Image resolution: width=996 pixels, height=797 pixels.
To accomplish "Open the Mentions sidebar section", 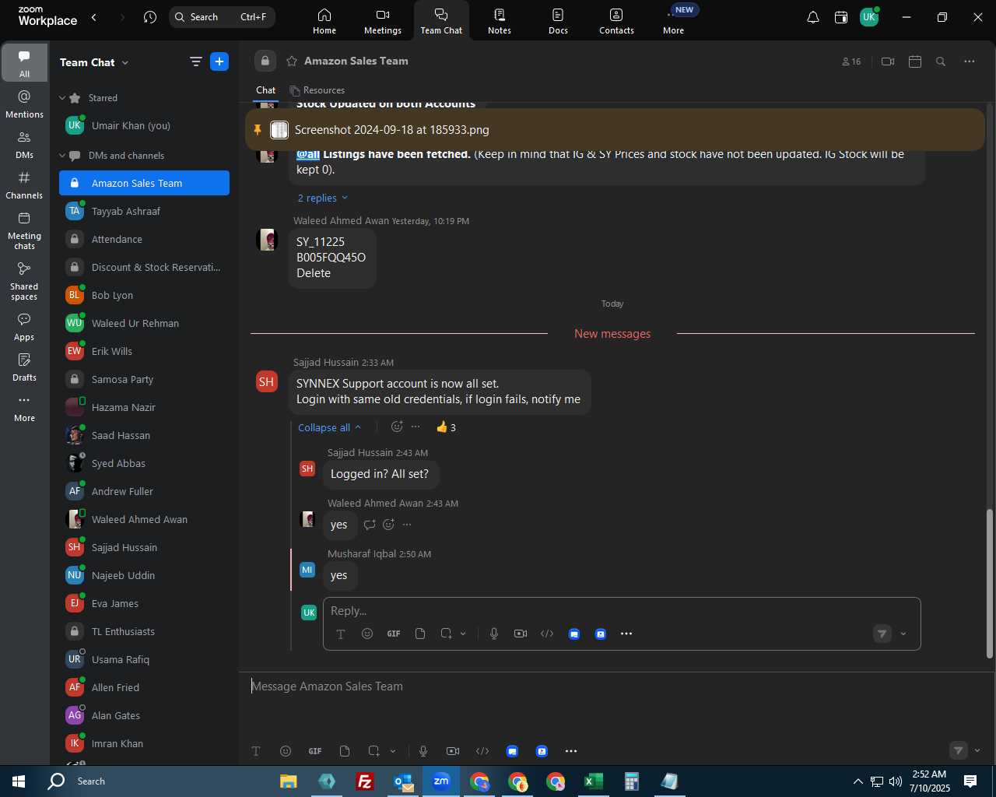I will pos(24,104).
